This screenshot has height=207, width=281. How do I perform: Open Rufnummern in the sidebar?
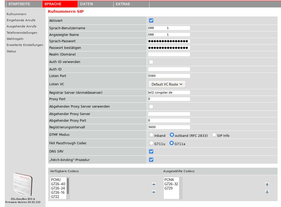pyautogui.click(x=16, y=14)
